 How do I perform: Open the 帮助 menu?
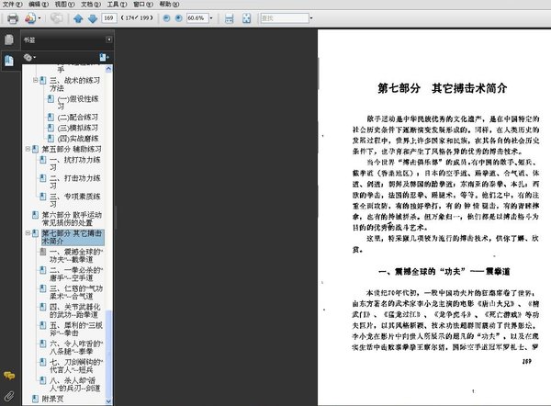pyautogui.click(x=169, y=5)
